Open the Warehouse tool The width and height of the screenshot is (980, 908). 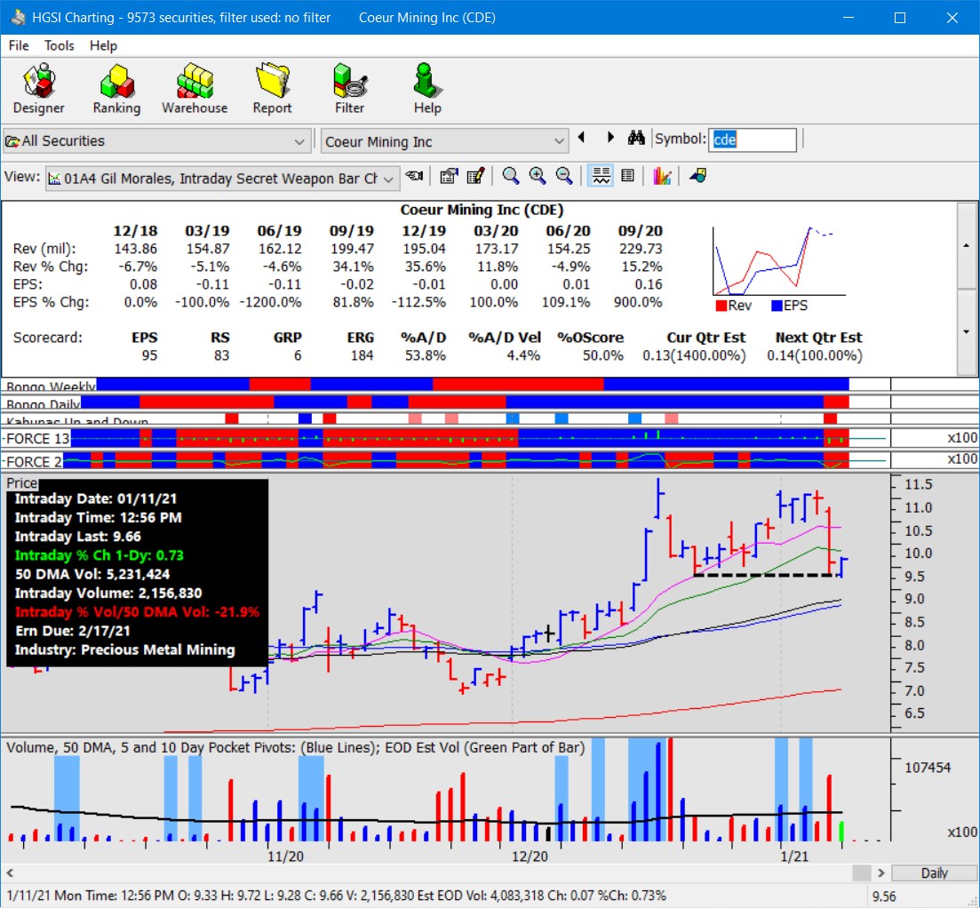pyautogui.click(x=195, y=88)
